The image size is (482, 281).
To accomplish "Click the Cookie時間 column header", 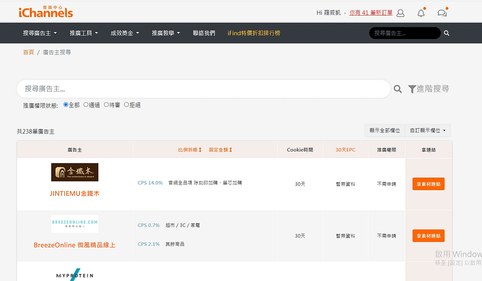I will (300, 150).
